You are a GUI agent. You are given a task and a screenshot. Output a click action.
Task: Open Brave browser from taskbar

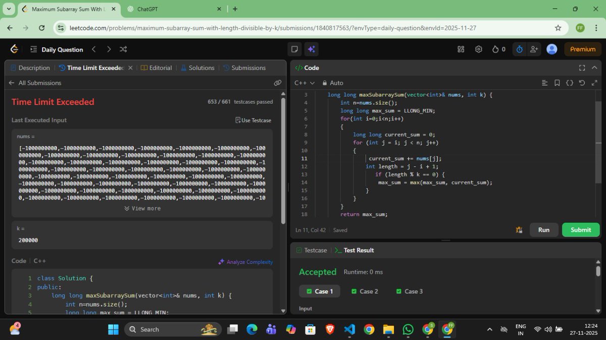(x=330, y=329)
